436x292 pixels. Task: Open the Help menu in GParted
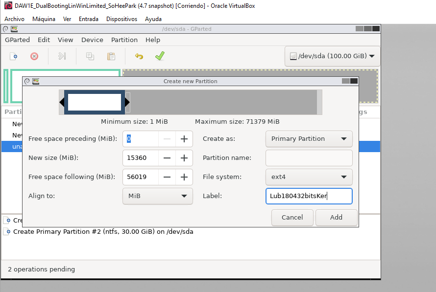tap(153, 40)
